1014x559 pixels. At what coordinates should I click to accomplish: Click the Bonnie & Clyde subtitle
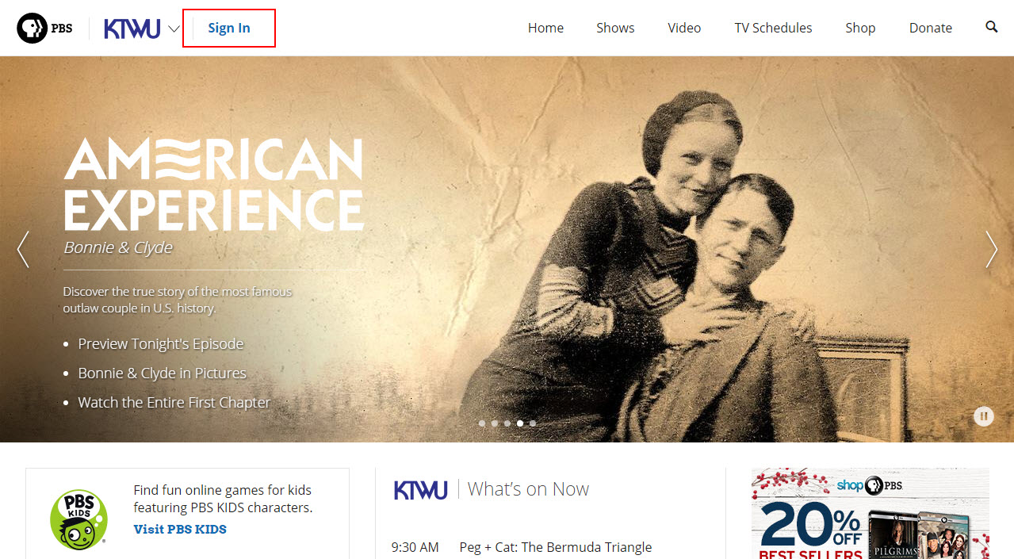click(118, 247)
